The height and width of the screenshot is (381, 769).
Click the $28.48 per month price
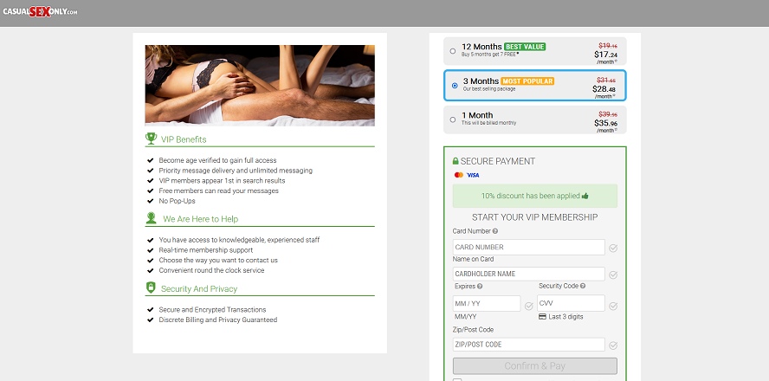coord(604,91)
